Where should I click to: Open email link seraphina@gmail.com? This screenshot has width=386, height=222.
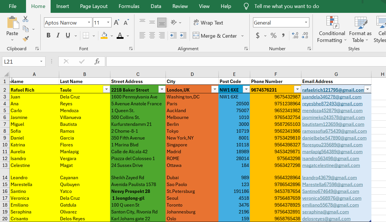click(x=325, y=212)
